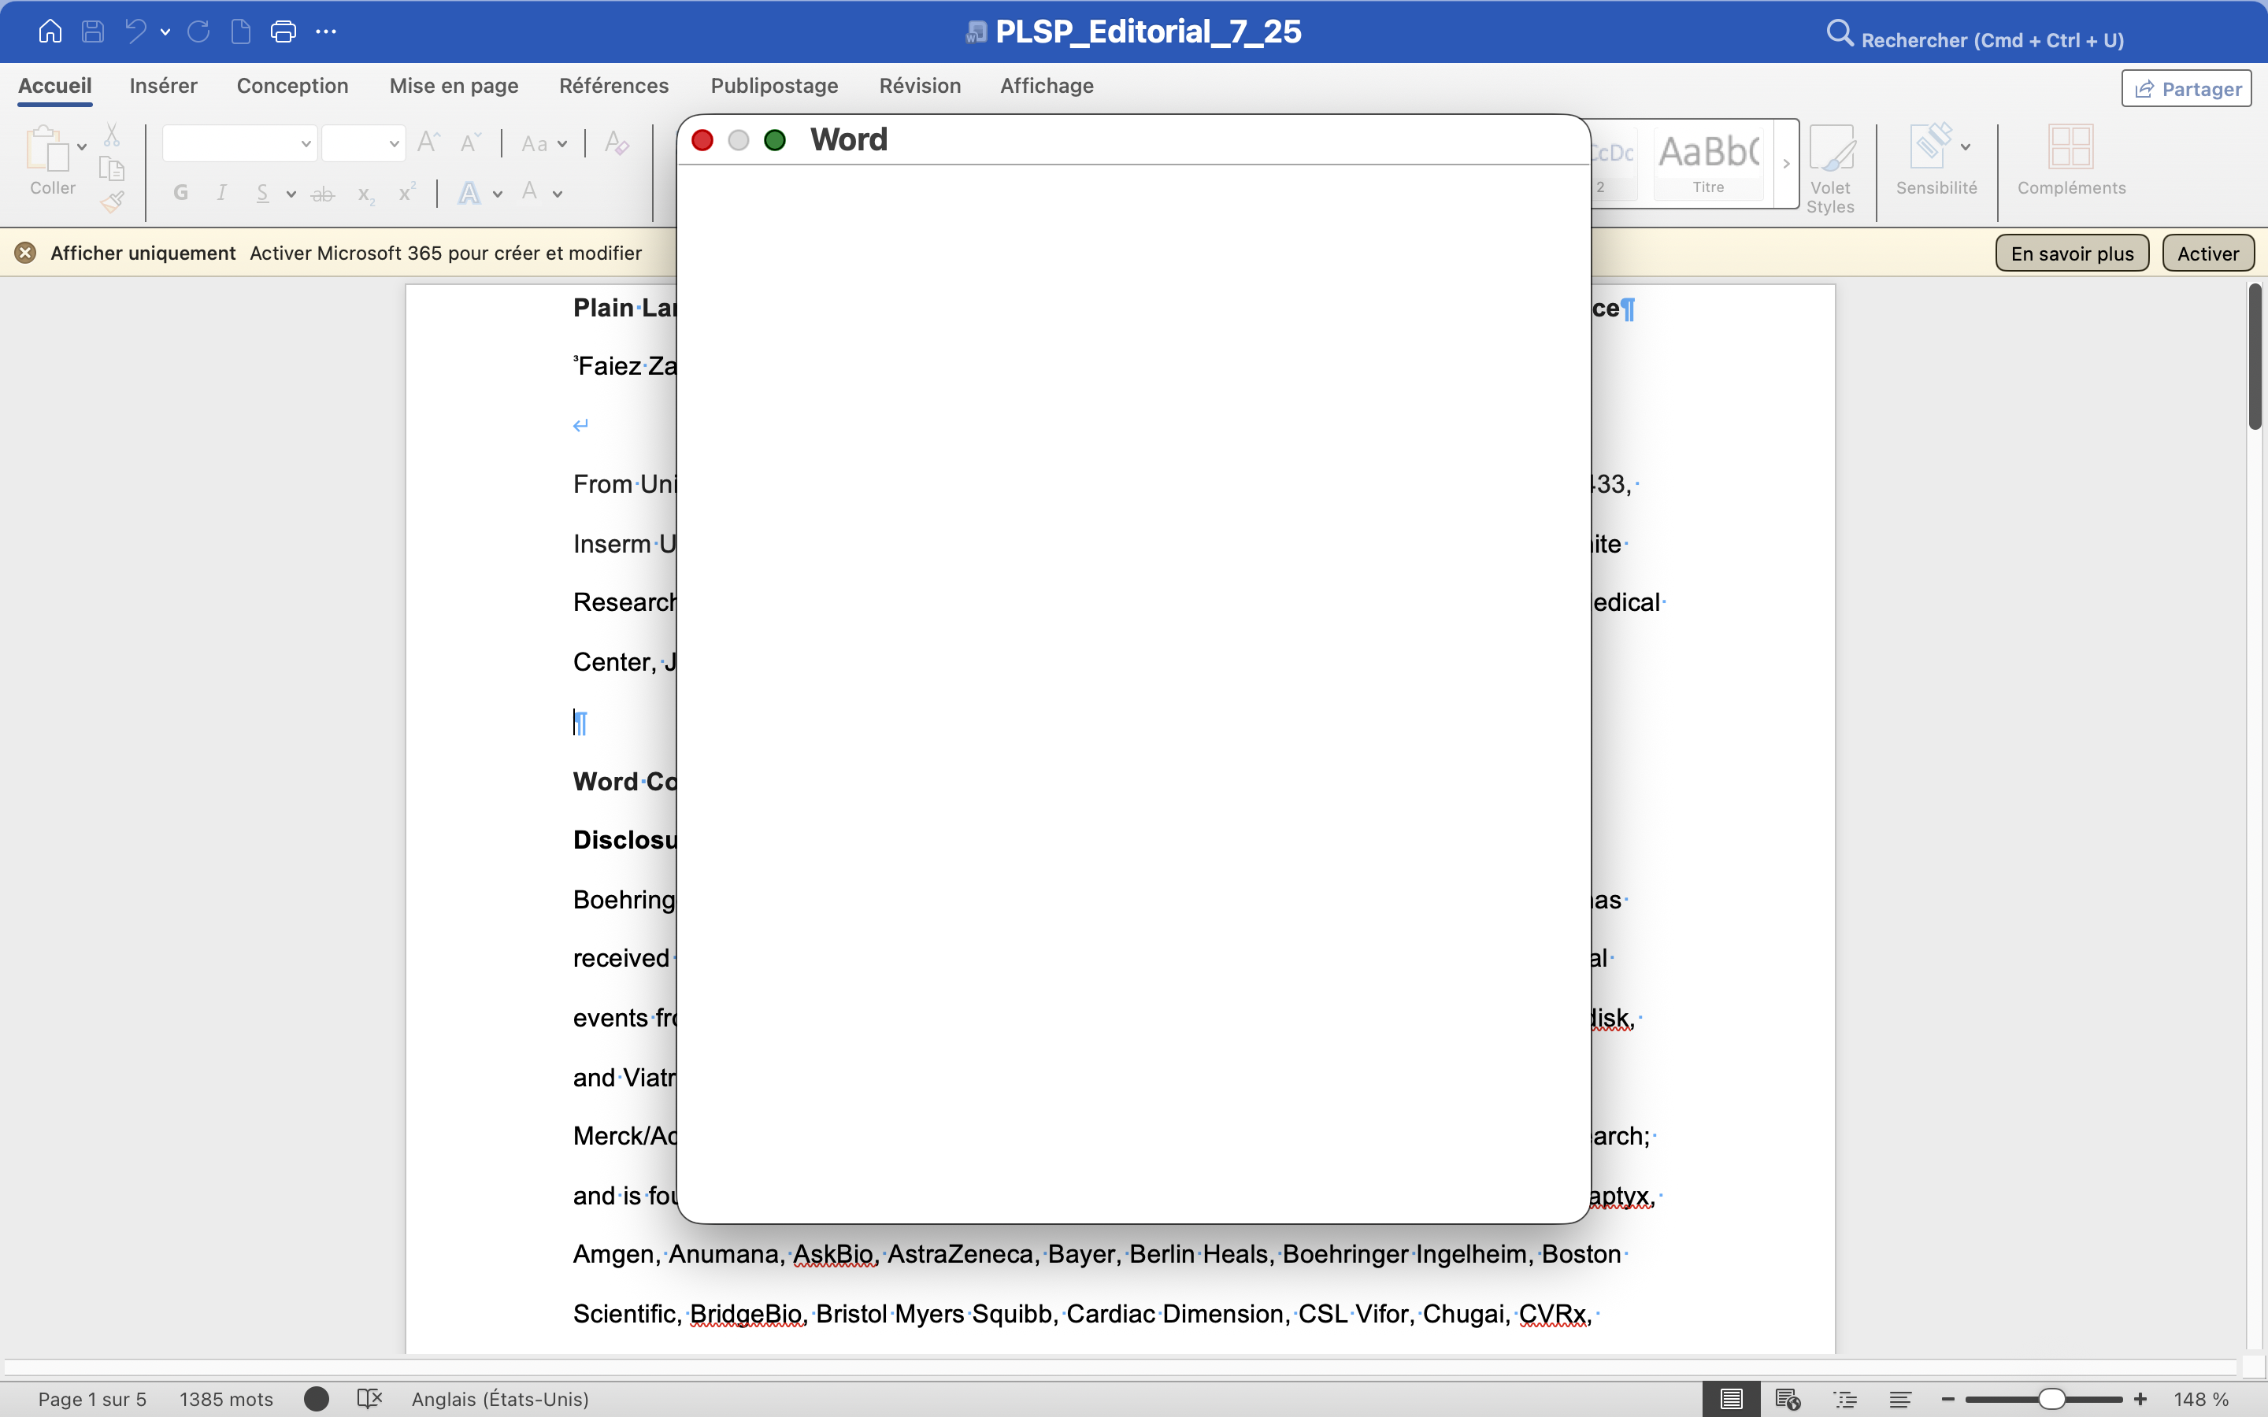The width and height of the screenshot is (2268, 1417).
Task: Select the Titre style thumbnail
Action: [1709, 163]
